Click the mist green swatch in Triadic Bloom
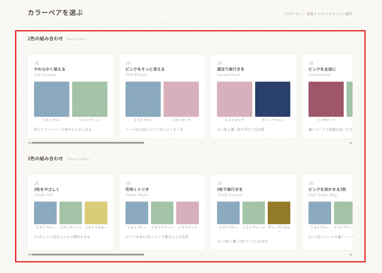382x273 pixels. point(162,212)
